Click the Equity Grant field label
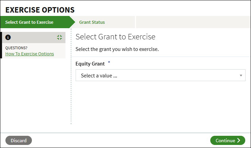Image resolution: width=251 pixels, height=148 pixels. pyautogui.click(x=90, y=63)
